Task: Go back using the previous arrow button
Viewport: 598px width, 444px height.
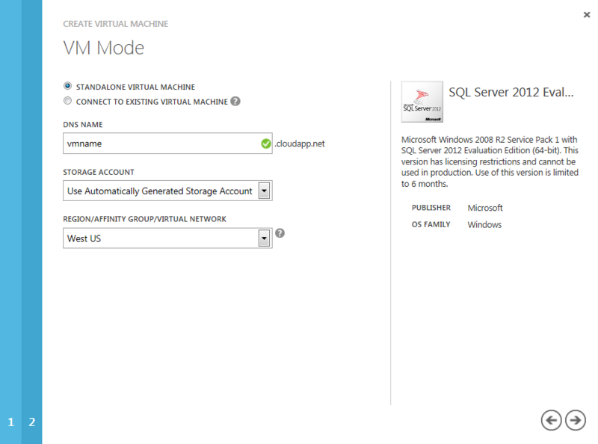Action: point(551,420)
